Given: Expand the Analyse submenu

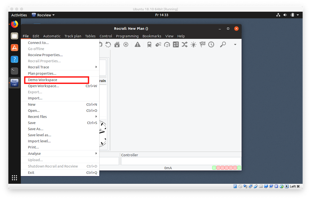Looking at the screenshot, I should [60, 153].
